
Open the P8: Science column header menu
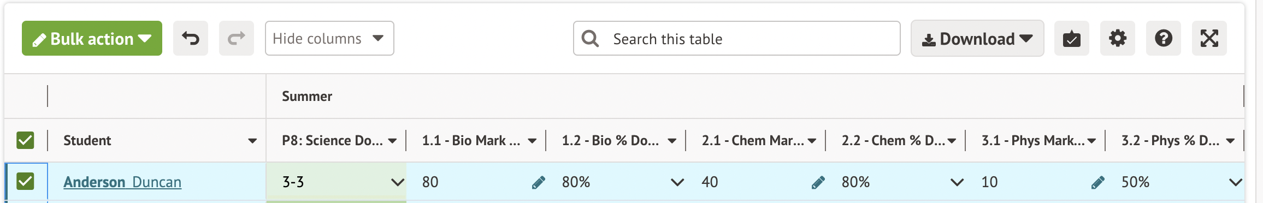point(392,141)
